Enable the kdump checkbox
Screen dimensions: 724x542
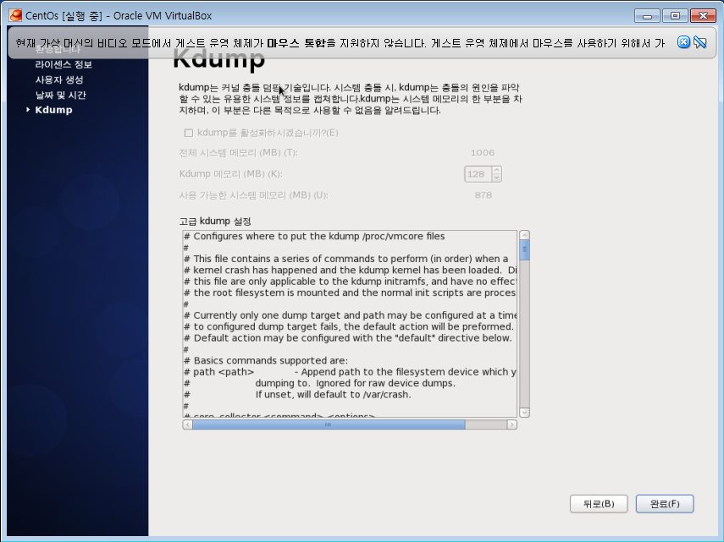pyautogui.click(x=188, y=133)
